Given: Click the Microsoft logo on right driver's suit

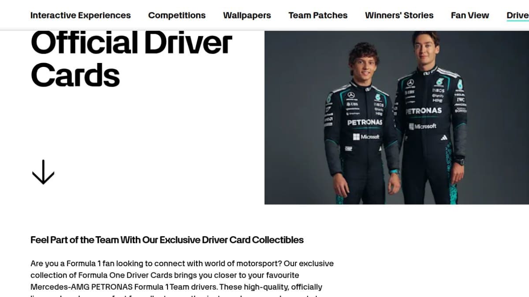Looking at the screenshot, I should pyautogui.click(x=422, y=126).
